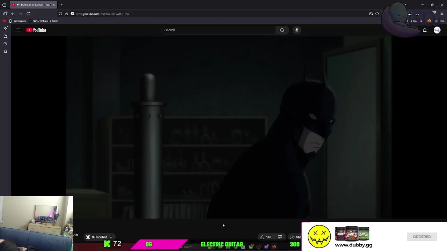This screenshot has height=251, width=447.
Task: Open the YouTube guide hamburger menu
Action: pos(19,30)
